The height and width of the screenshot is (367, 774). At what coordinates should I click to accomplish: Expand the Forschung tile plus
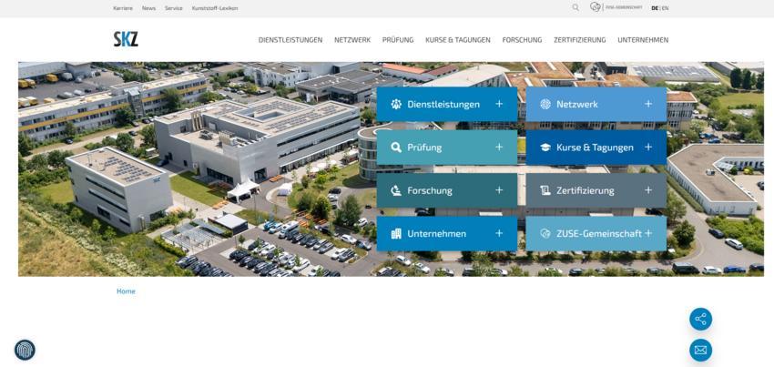(x=499, y=190)
